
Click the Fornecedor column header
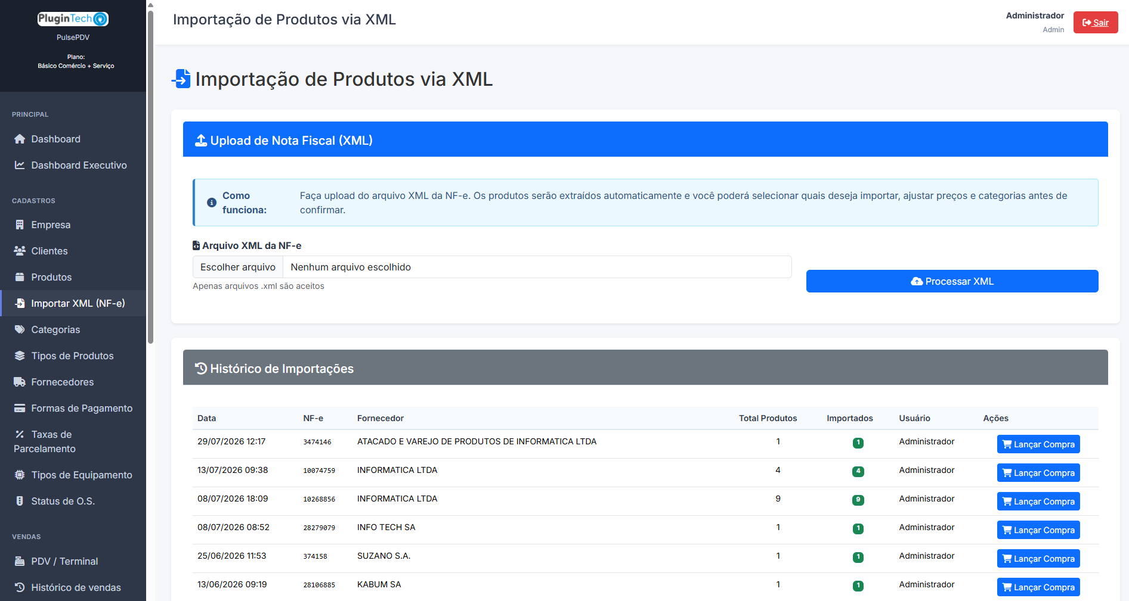(381, 418)
